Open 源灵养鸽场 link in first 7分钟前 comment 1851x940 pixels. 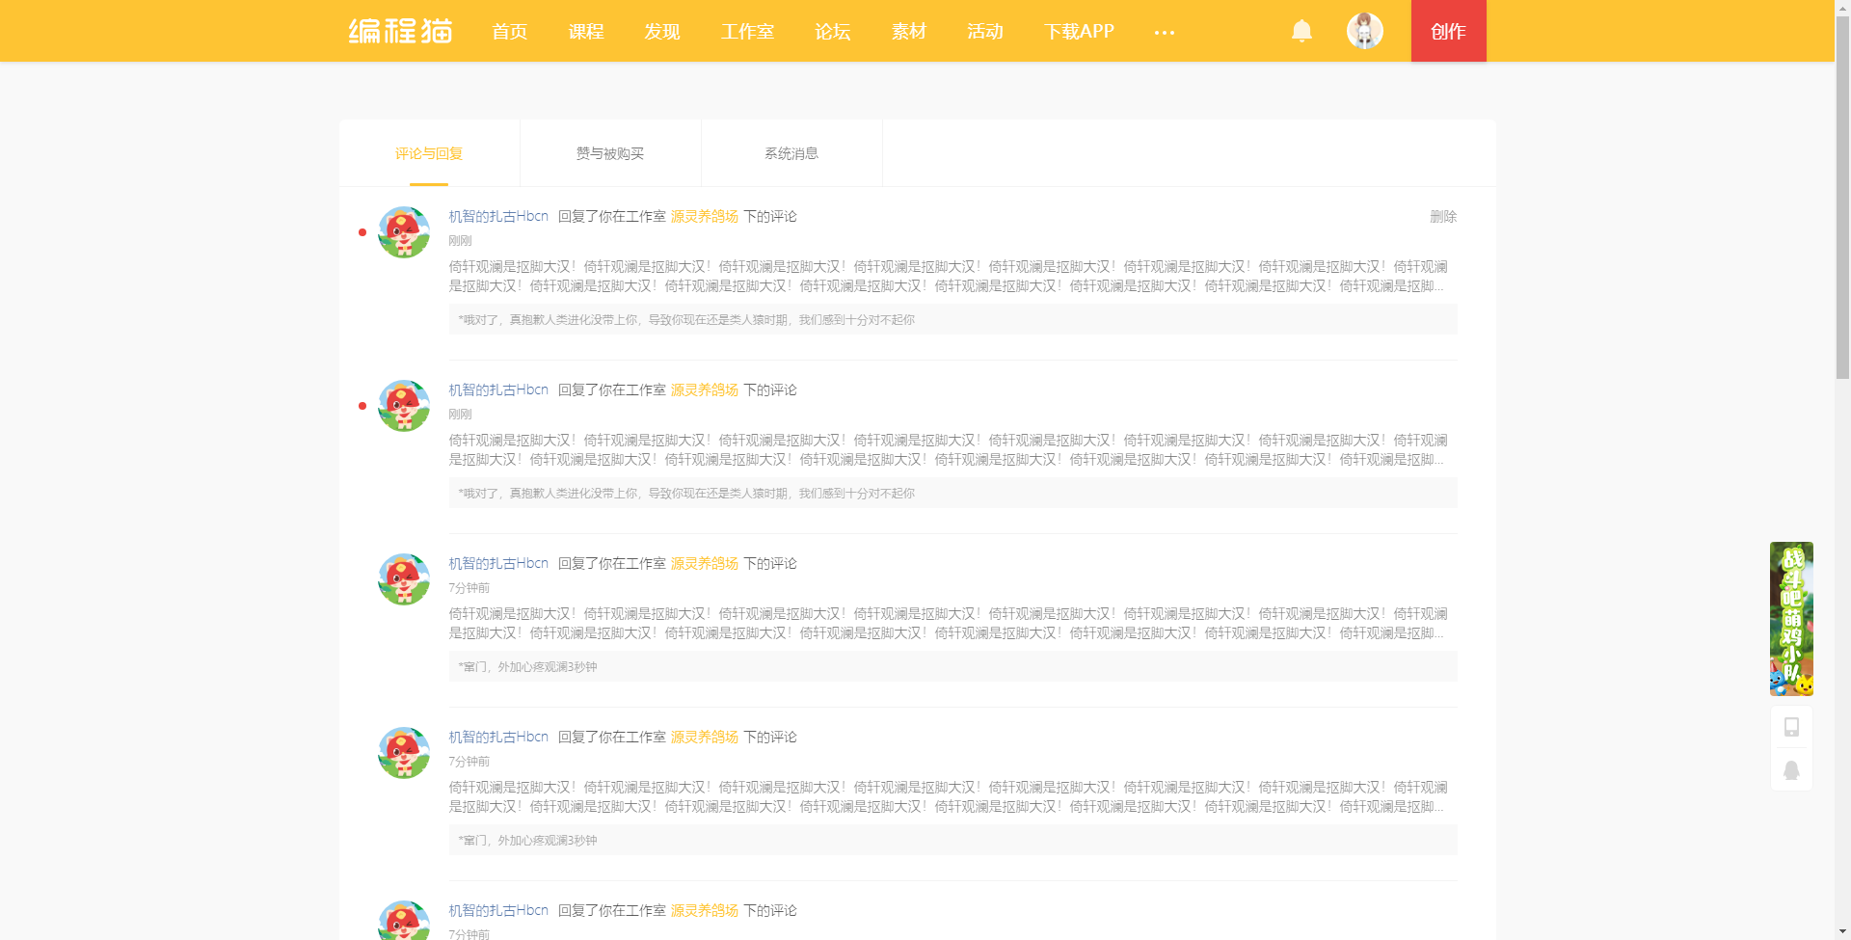pyautogui.click(x=705, y=564)
